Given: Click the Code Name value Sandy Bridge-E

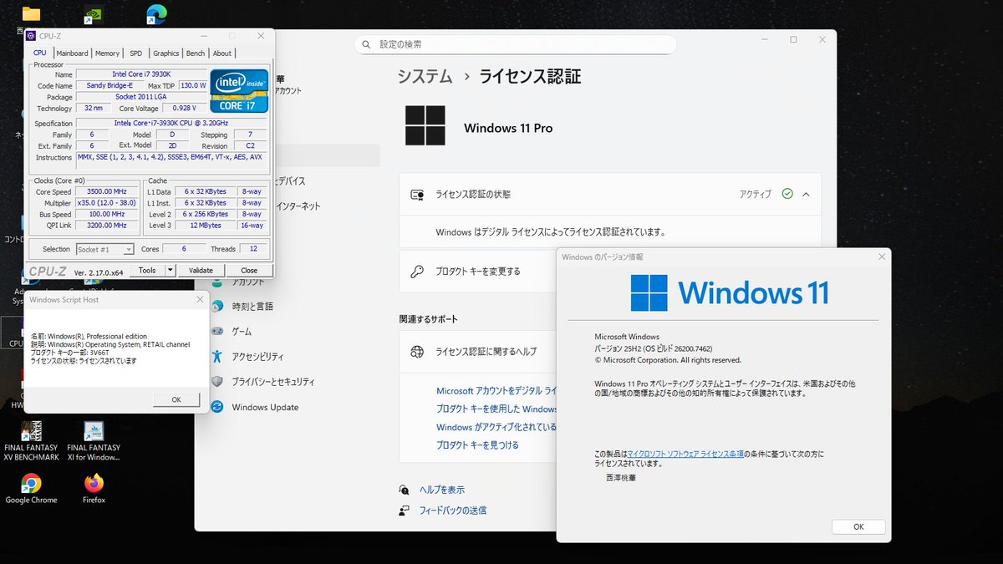Looking at the screenshot, I should click(x=109, y=85).
